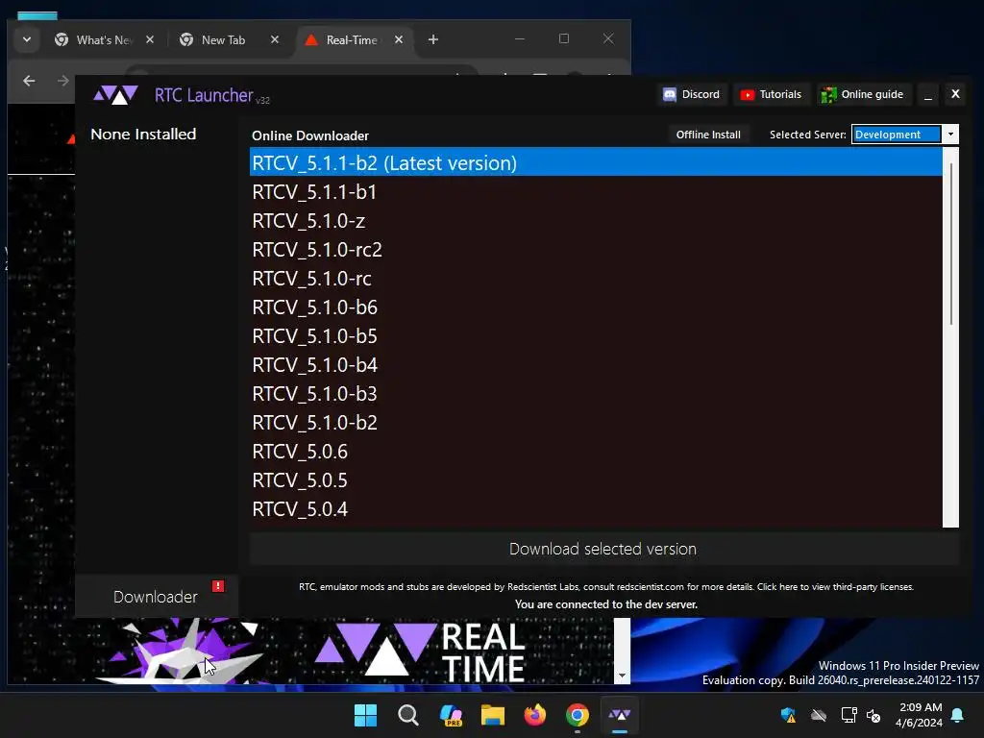
Task: Click the Download selected version button
Action: (x=603, y=549)
